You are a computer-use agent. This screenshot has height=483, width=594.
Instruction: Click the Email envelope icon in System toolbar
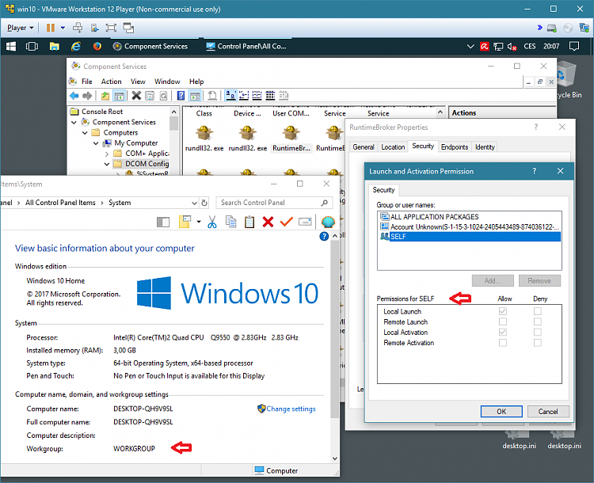[305, 222]
